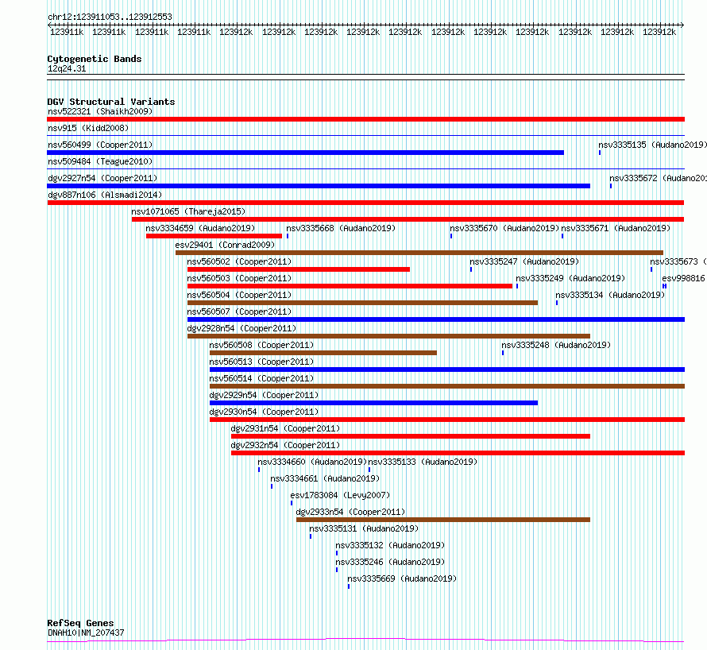This screenshot has height=650, width=707.
Task: Click the brown bar of esv29401 (Conrad2009)
Action: coord(419,253)
